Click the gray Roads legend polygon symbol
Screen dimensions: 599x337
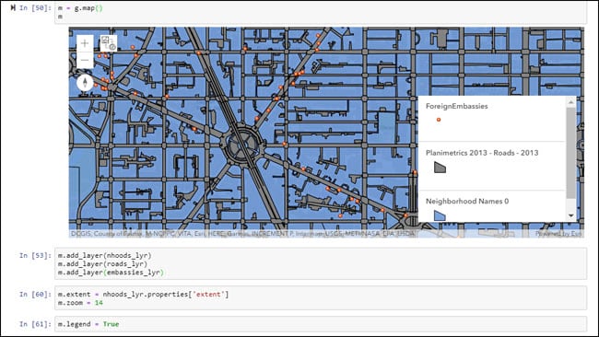[x=440, y=168]
